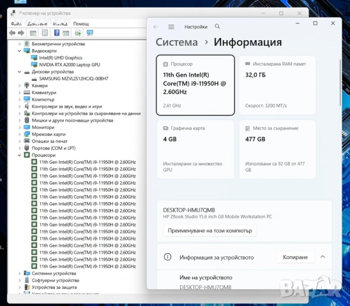350x306 pixels.
Task: Click the search icon in Settings
Action: pos(217,27)
